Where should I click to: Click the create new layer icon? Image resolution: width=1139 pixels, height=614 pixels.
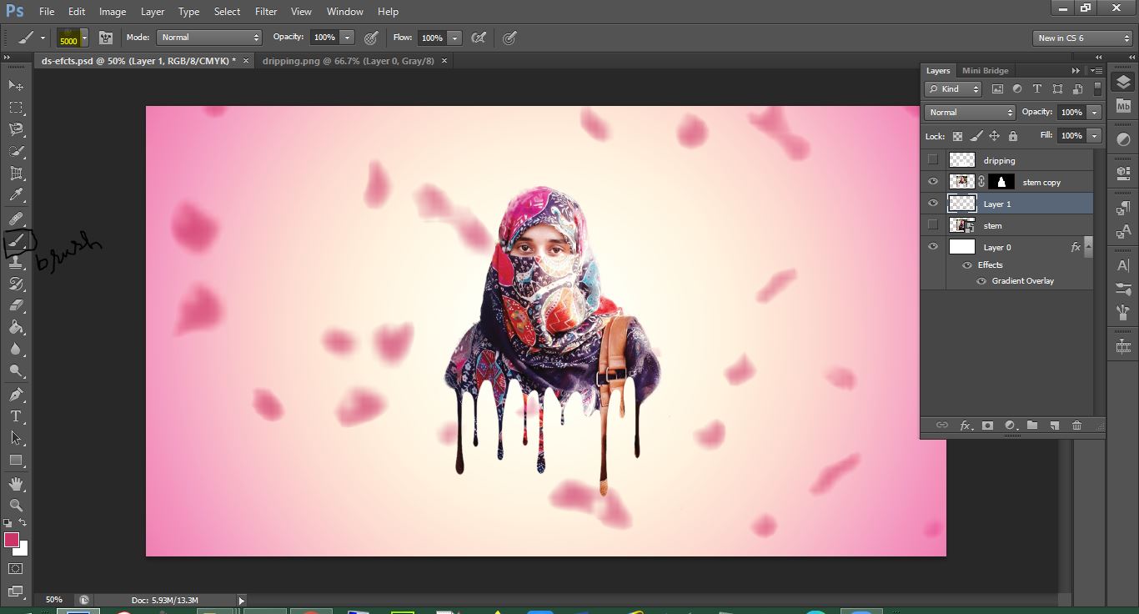(x=1054, y=425)
